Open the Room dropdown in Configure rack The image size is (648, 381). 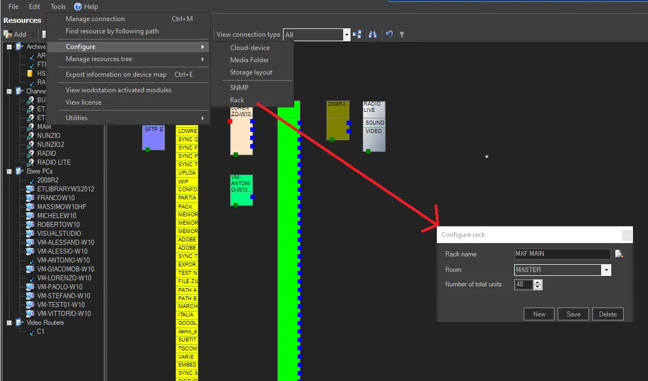coord(606,270)
